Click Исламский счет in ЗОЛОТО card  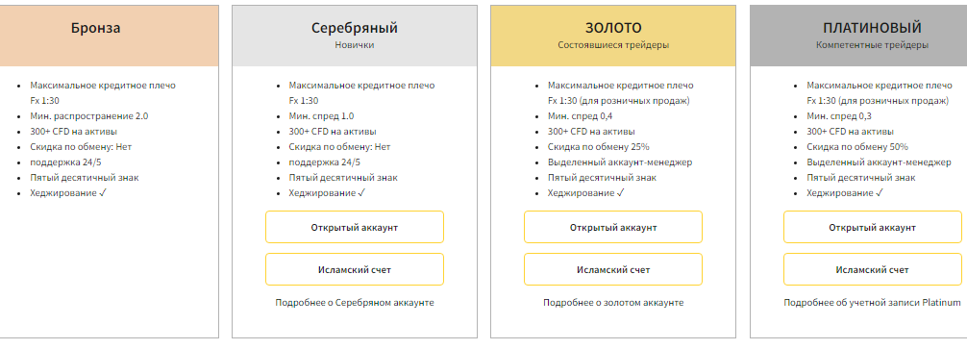pyautogui.click(x=613, y=269)
